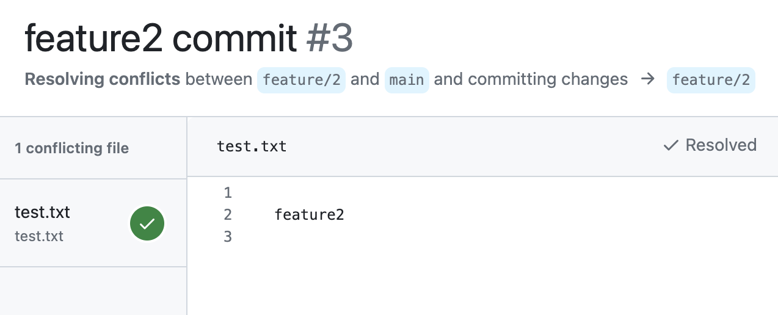Click the 1 conflicting file header
The height and width of the screenshot is (315, 778).
pos(71,148)
